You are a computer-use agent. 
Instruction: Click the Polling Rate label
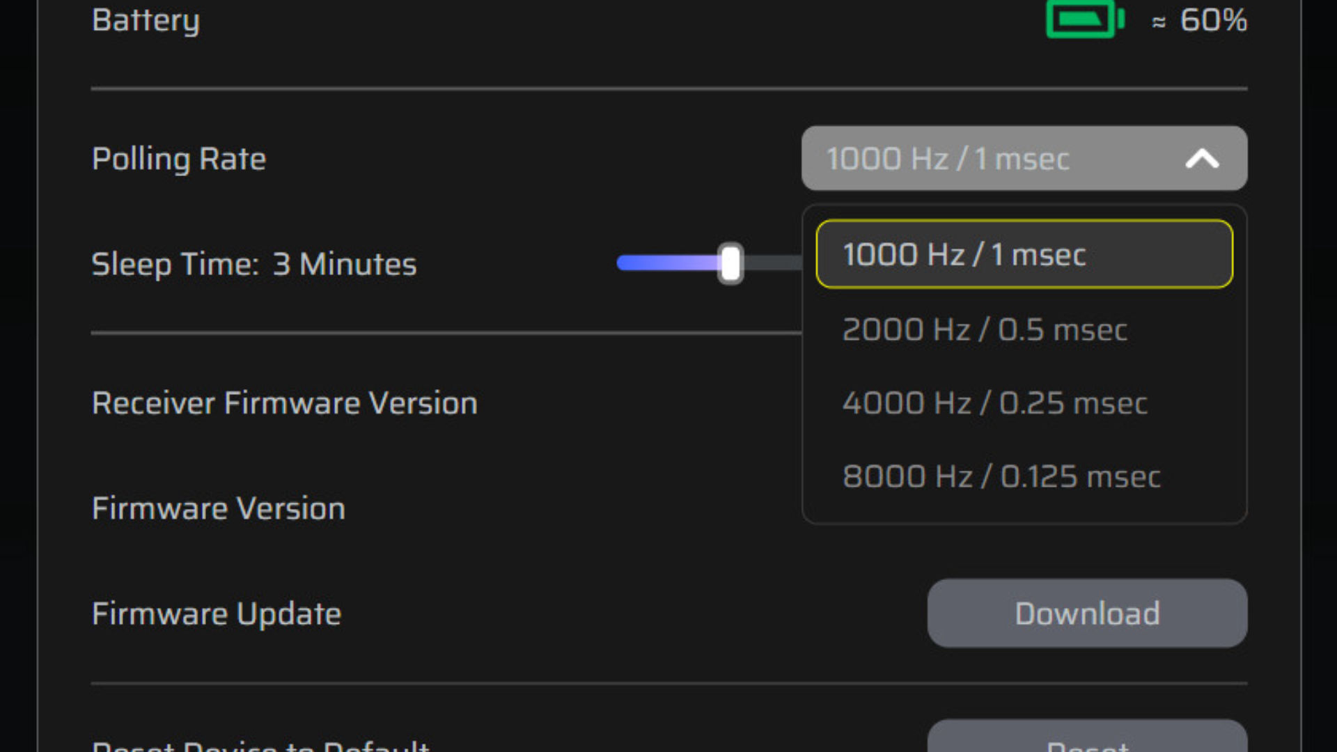tap(179, 159)
